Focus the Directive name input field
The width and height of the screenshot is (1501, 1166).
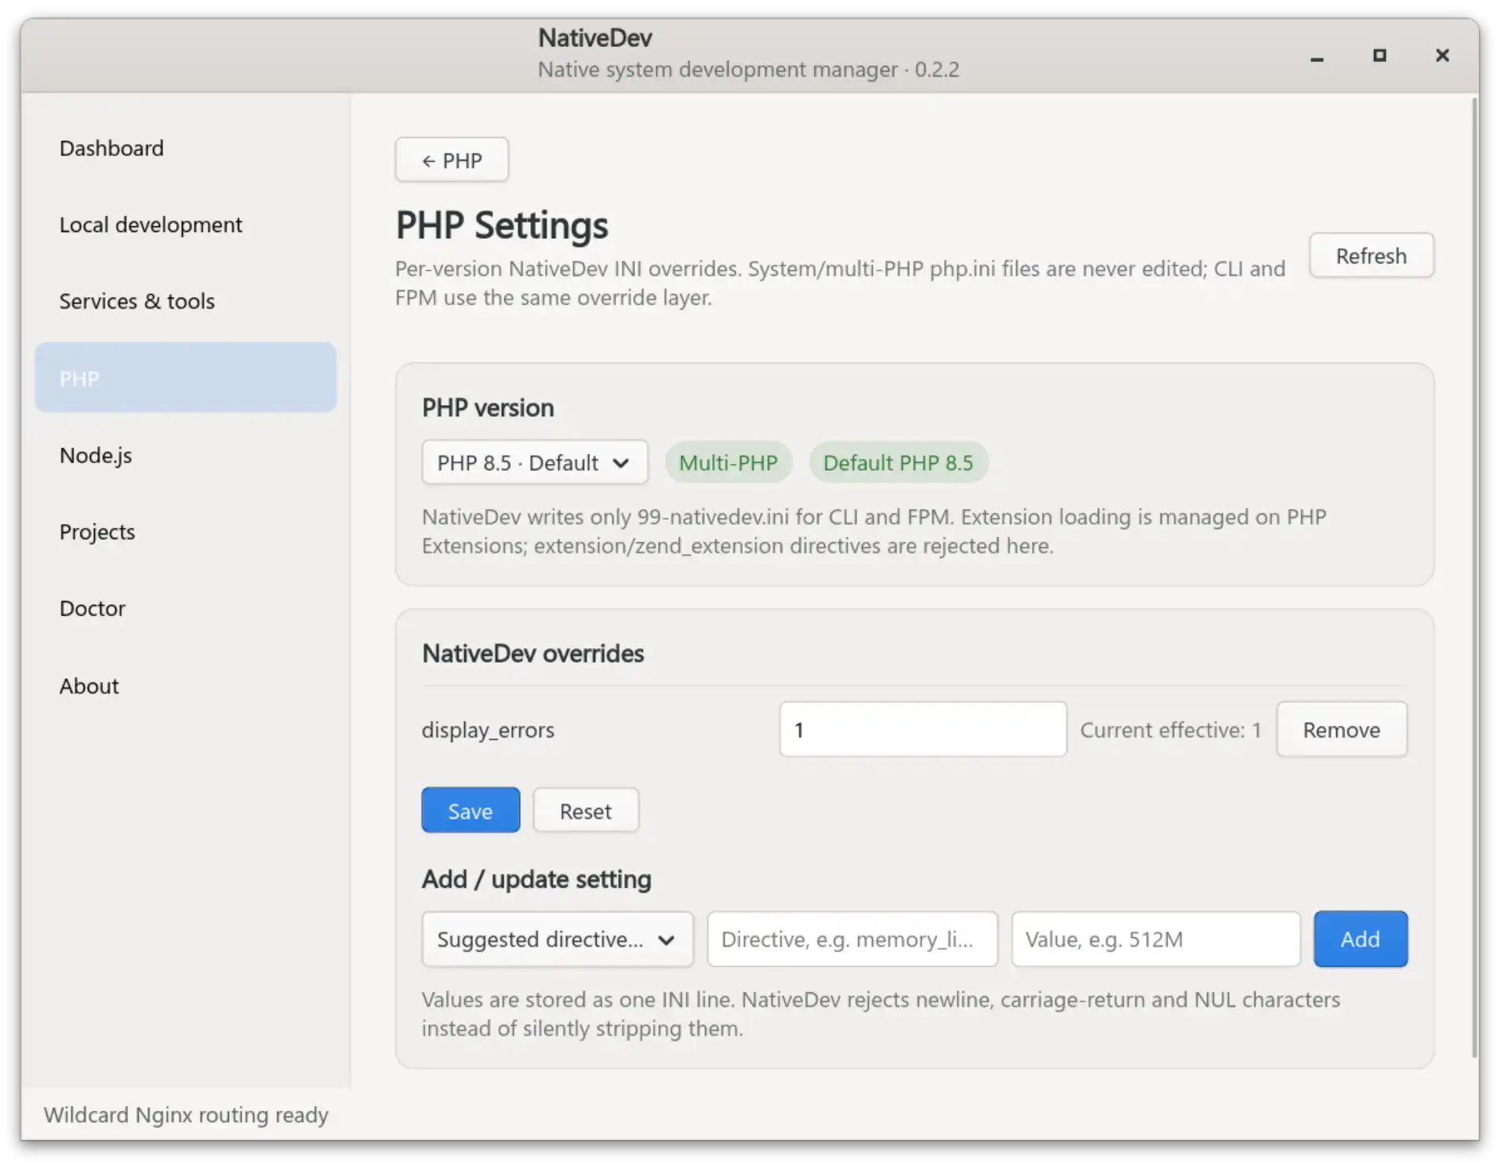[852, 939]
